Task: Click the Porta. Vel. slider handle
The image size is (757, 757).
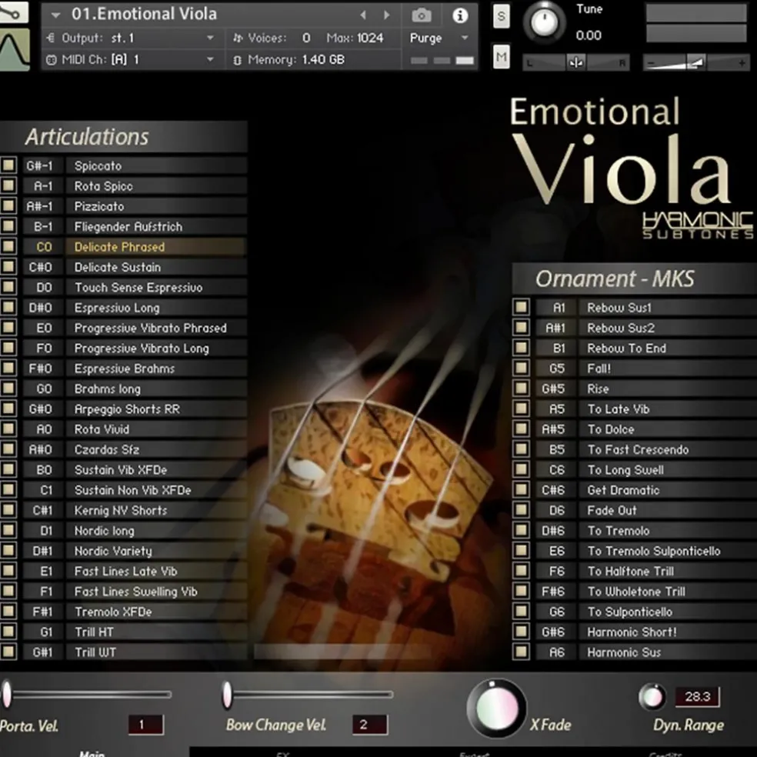Action: [7, 694]
